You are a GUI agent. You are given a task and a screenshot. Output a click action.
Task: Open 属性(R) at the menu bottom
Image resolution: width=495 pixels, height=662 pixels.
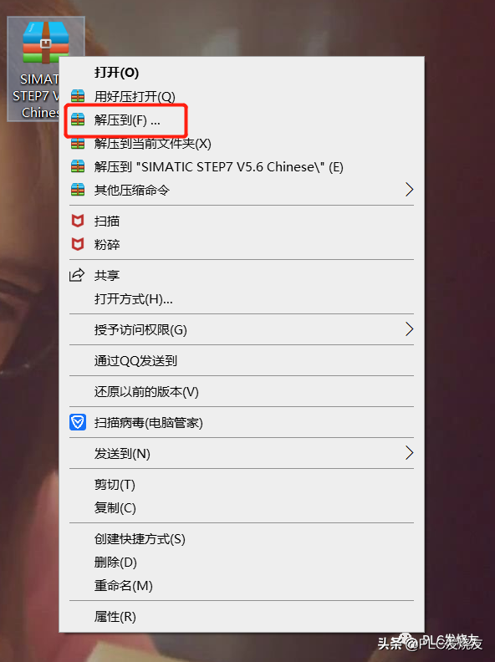tap(115, 617)
